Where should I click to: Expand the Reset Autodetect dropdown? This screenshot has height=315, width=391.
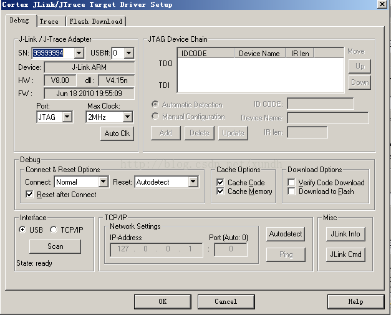(193, 182)
